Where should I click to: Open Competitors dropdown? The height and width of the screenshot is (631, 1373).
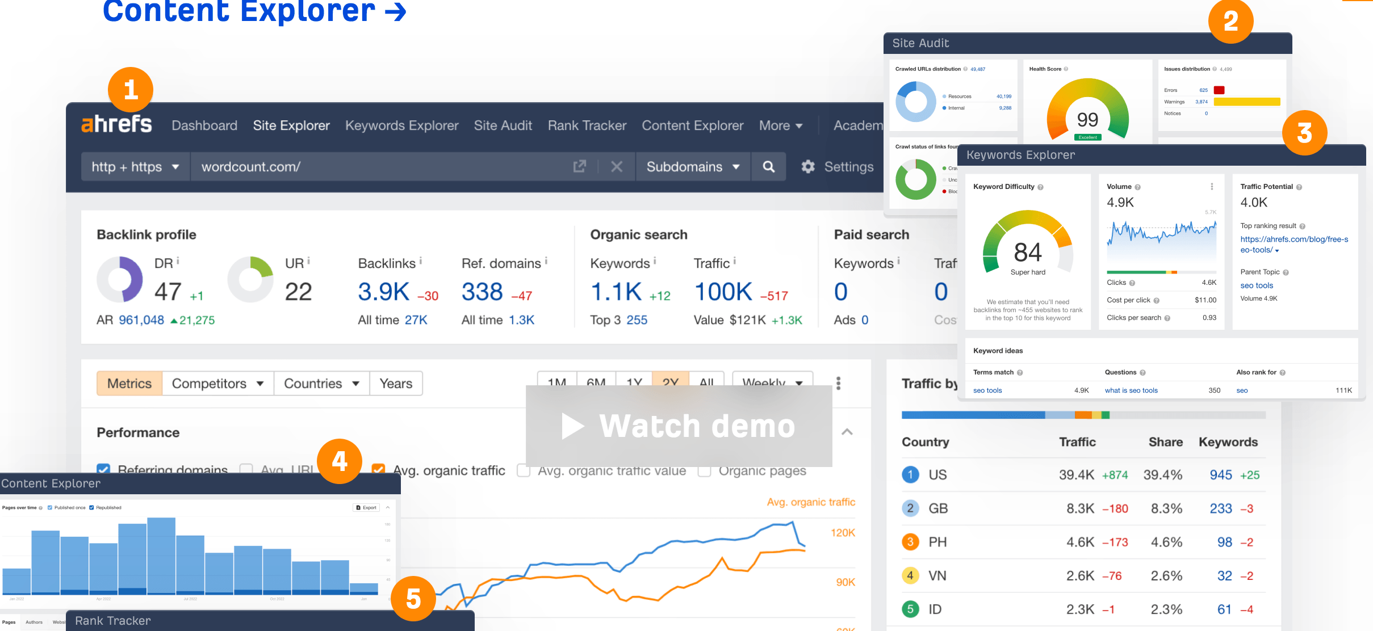[x=218, y=384]
